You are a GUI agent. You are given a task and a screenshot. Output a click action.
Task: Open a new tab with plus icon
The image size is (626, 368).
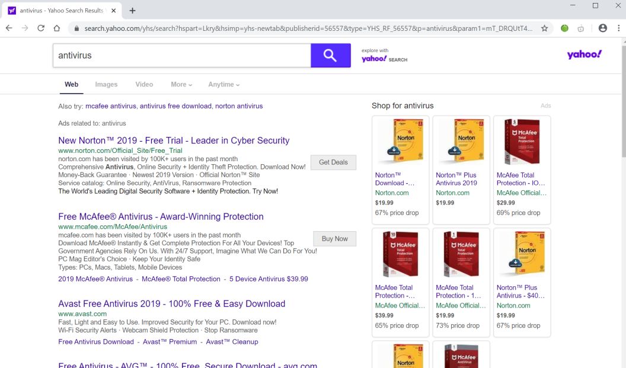pos(132,11)
